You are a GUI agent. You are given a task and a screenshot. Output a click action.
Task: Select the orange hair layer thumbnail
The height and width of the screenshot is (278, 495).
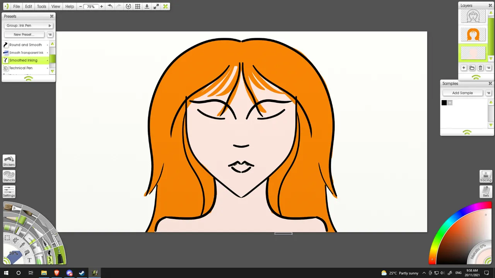[473, 34]
